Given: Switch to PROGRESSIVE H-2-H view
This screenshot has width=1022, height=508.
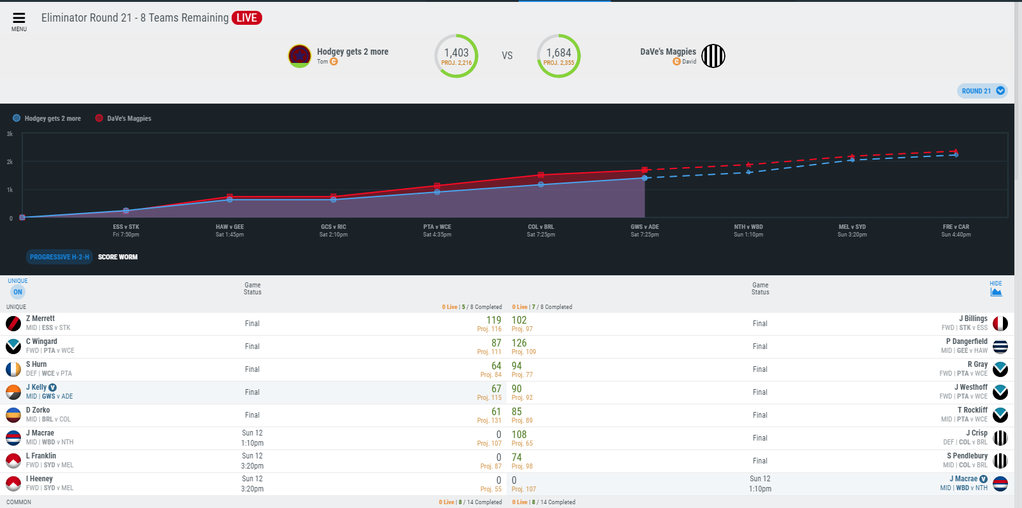Looking at the screenshot, I should [x=59, y=257].
